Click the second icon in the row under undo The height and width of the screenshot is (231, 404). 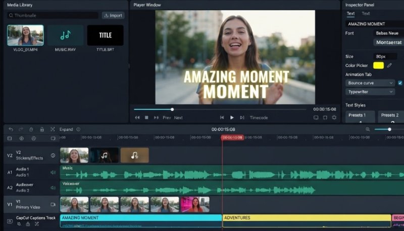pos(22,138)
